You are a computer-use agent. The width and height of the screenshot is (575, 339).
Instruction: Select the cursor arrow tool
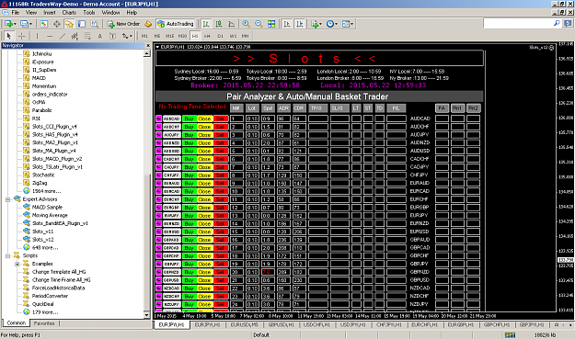click(x=9, y=36)
